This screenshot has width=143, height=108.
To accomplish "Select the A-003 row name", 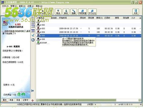I will tap(42, 28).
